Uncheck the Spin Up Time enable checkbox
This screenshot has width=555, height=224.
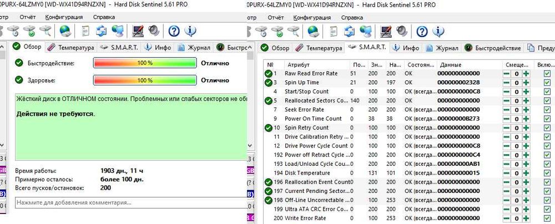click(547, 83)
